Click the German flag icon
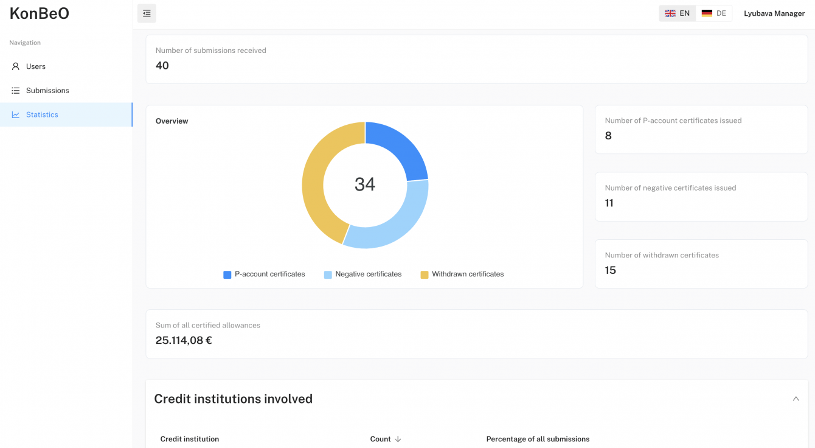This screenshot has height=448, width=815. coord(707,13)
